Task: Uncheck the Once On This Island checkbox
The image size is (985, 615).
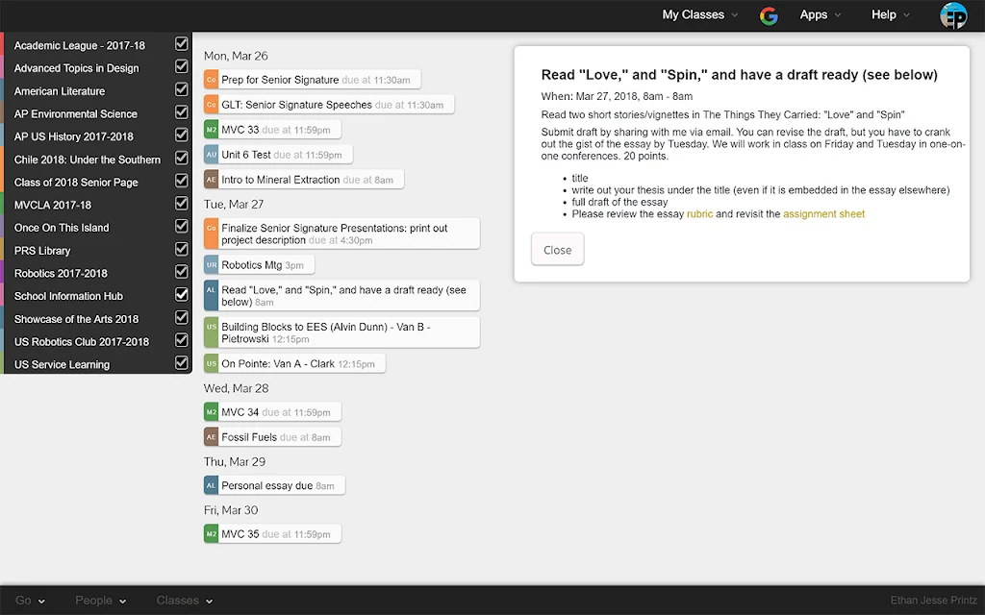Action: point(182,226)
